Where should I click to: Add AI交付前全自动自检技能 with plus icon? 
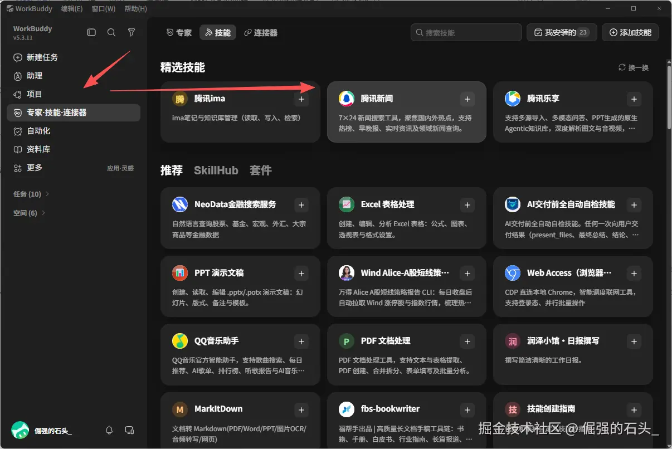(634, 205)
